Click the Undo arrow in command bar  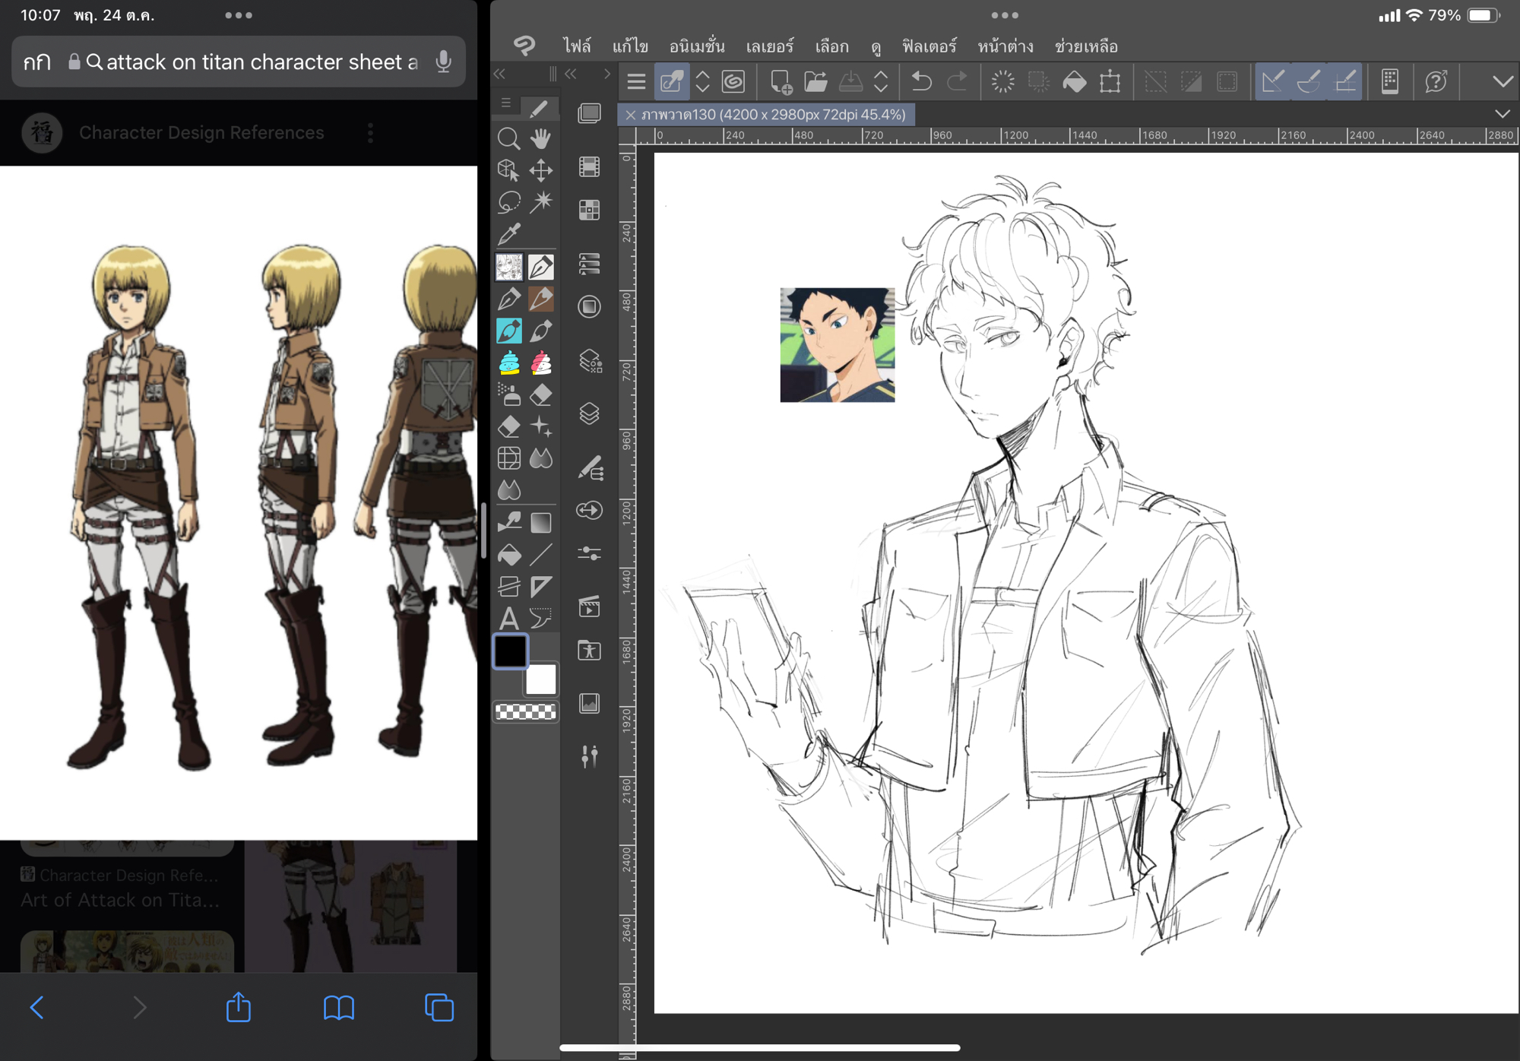tap(921, 81)
